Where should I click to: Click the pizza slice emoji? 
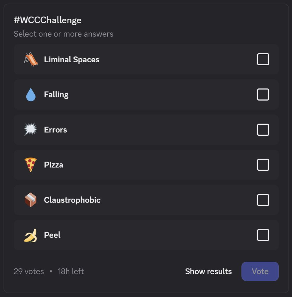31,165
